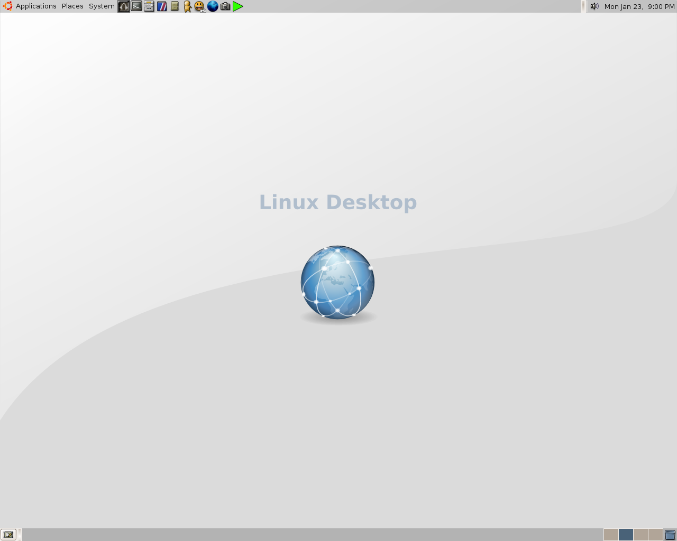677x541 pixels.
Task: Click the smiley face launcher
Action: 199,6
